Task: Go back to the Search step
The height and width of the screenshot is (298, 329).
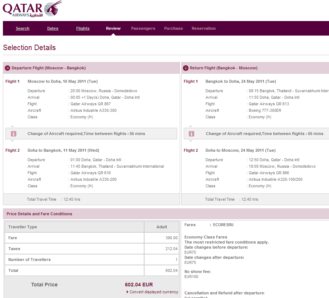Action: [x=23, y=28]
